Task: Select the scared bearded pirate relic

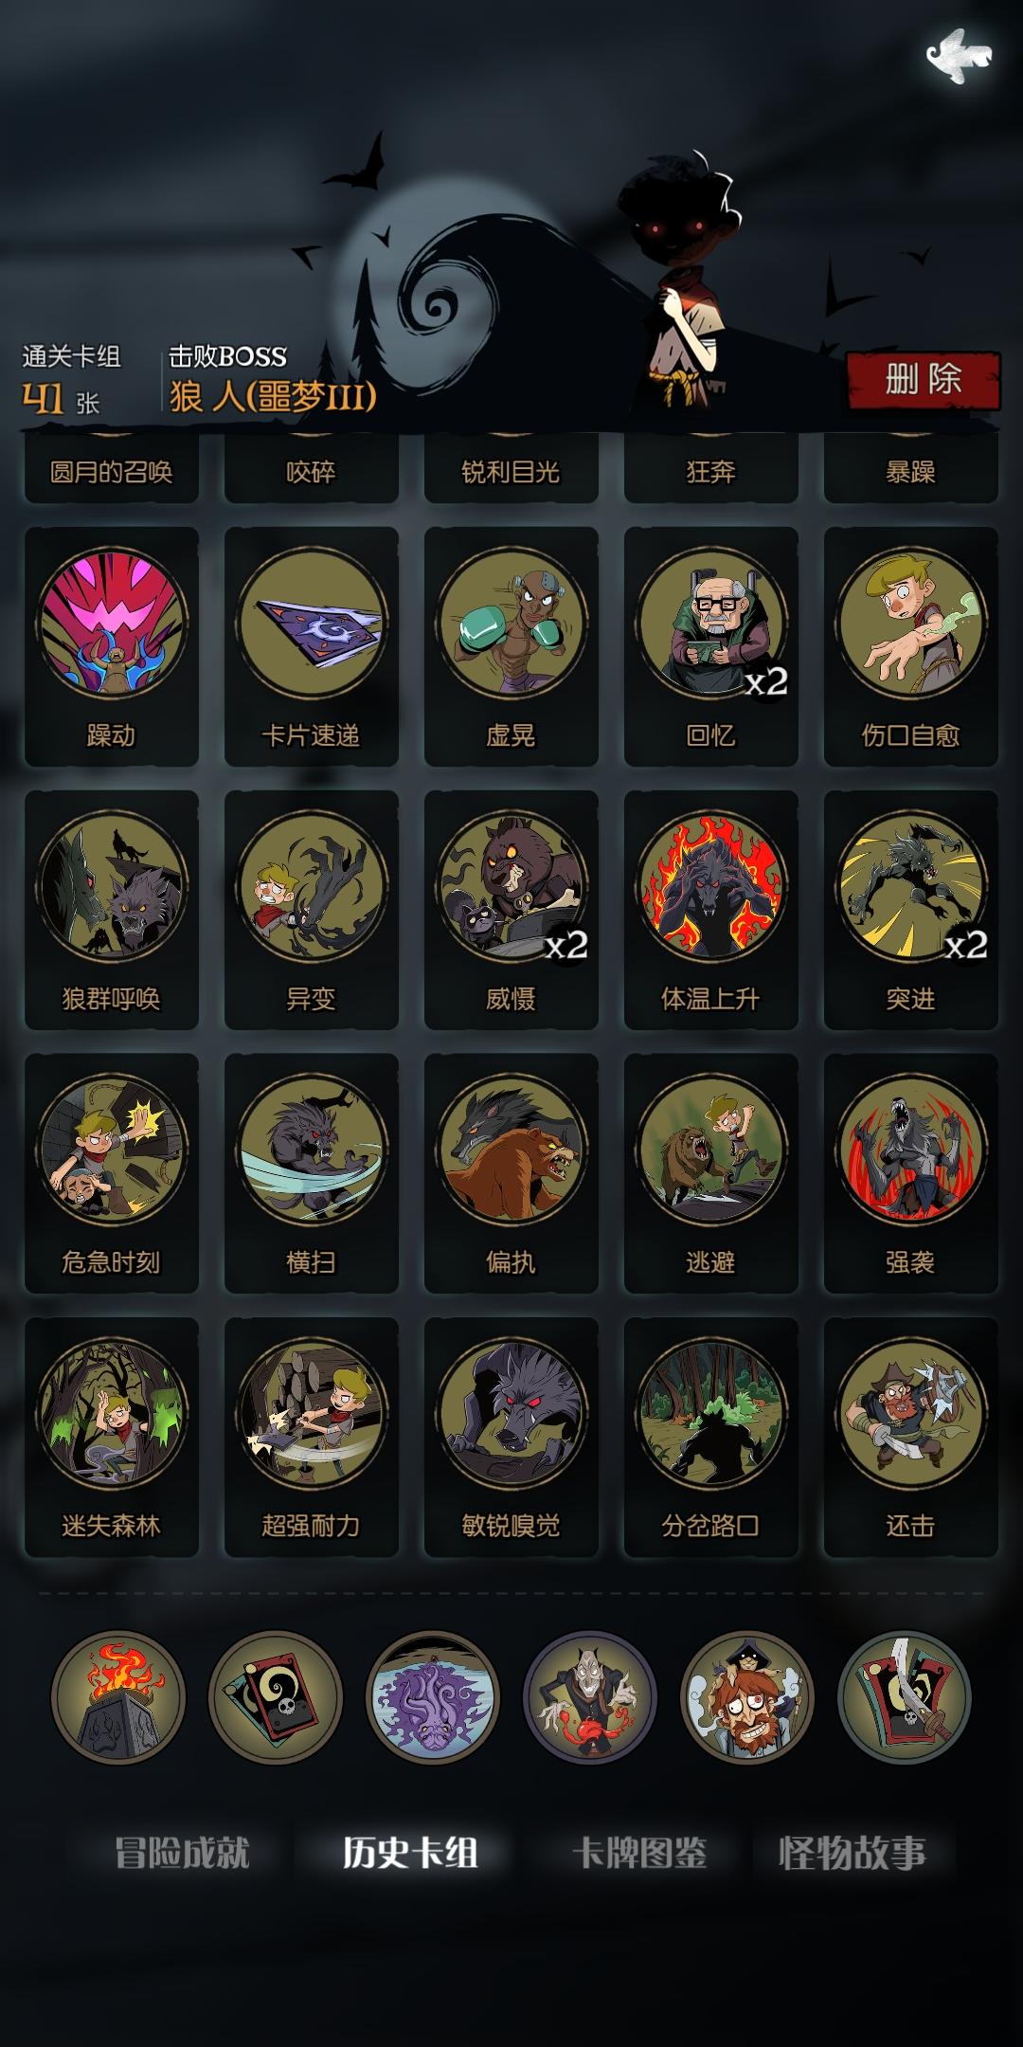Action: [x=747, y=1697]
